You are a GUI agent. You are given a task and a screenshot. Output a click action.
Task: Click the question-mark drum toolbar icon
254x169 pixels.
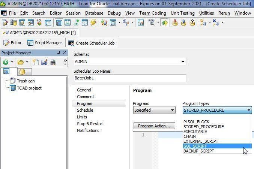point(192,22)
